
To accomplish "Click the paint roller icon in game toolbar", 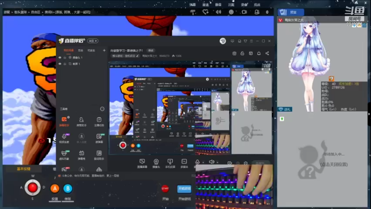I will pos(193,12).
